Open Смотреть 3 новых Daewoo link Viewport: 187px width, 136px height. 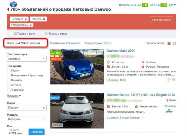[x=125, y=118]
